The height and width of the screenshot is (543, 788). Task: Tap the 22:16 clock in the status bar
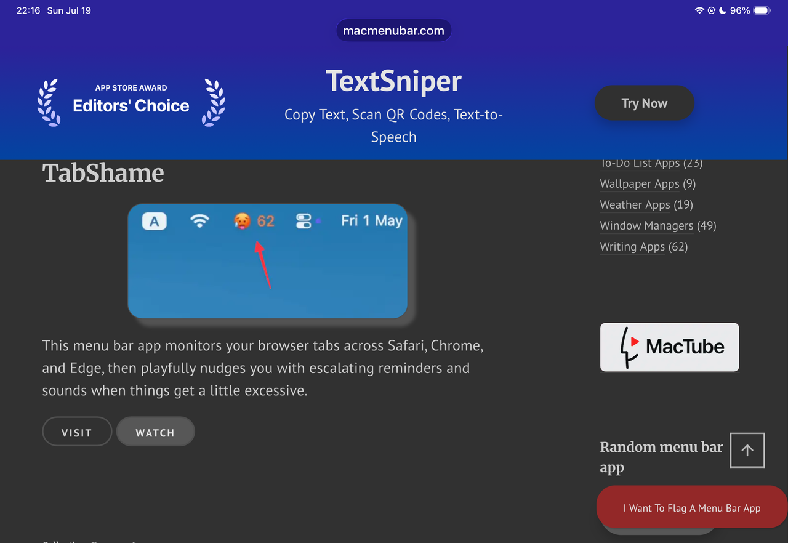28,10
